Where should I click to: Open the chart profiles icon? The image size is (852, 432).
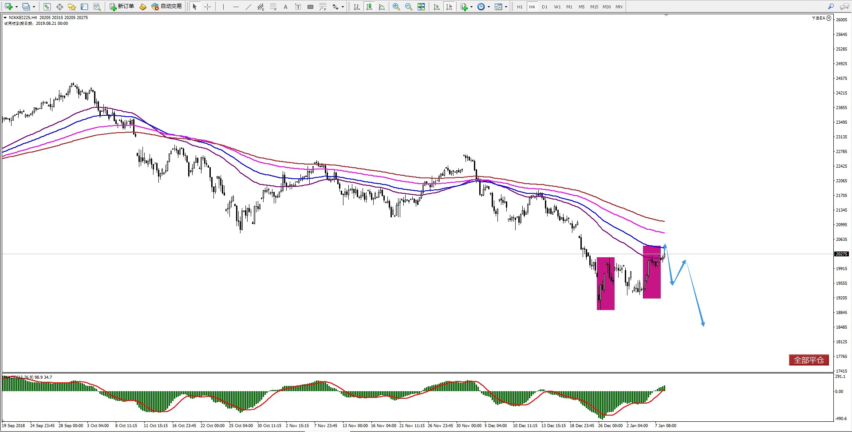click(x=26, y=7)
